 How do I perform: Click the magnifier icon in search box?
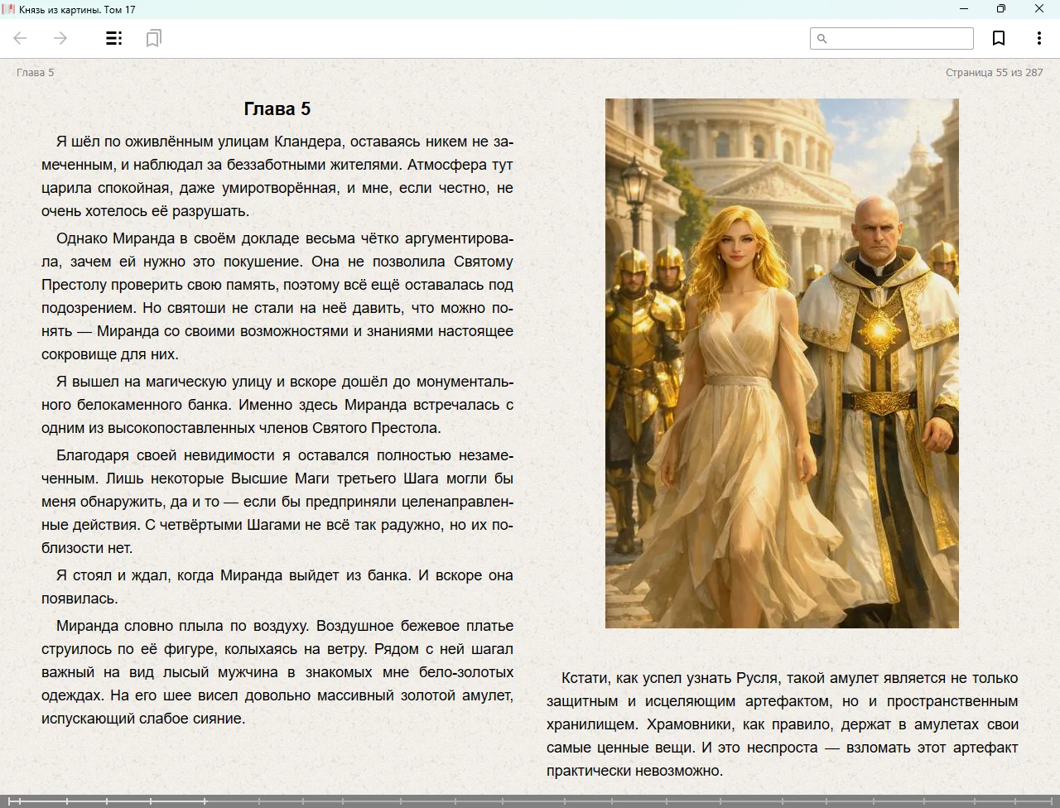point(822,39)
